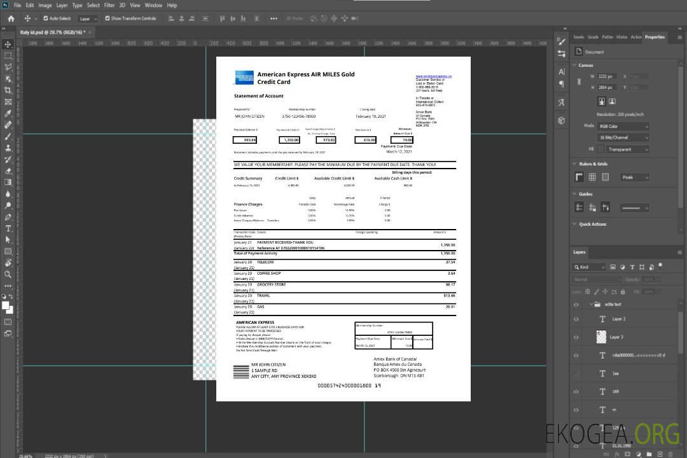Click the canvas height H field
This screenshot has height=458, width=687.
[607, 88]
